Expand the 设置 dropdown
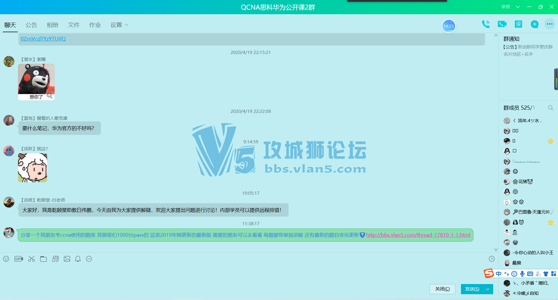The width and height of the screenshot is (558, 300). tap(119, 25)
